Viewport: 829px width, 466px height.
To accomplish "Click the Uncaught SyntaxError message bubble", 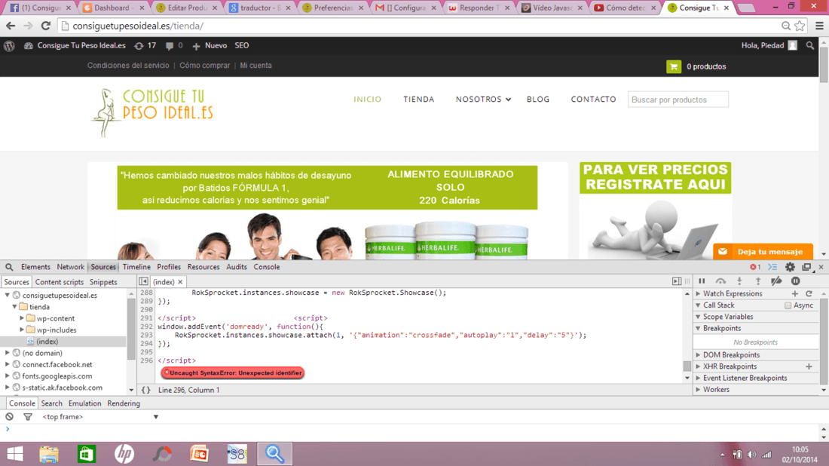I will tap(233, 373).
